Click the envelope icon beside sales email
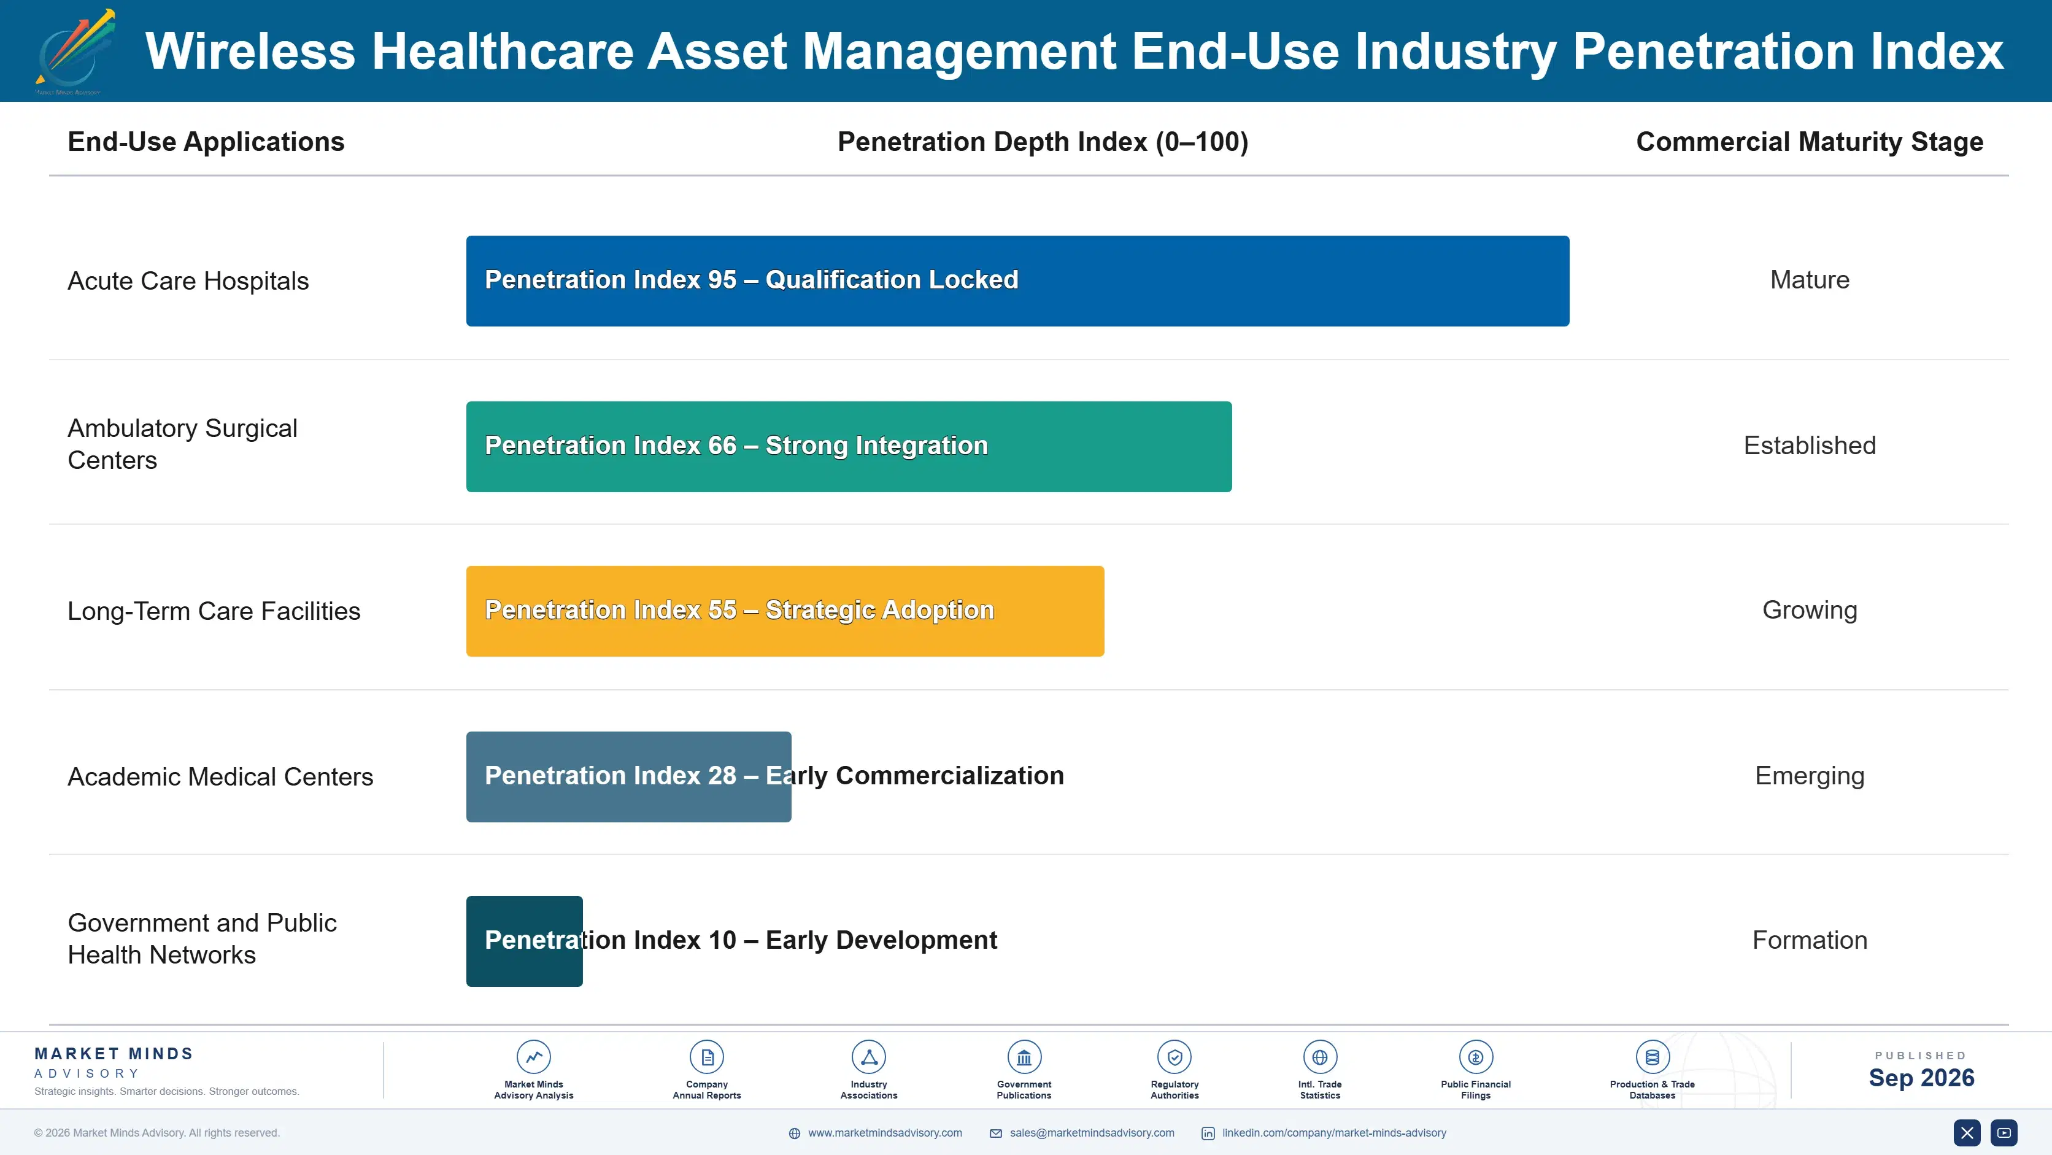The width and height of the screenshot is (2052, 1155). coord(996,1134)
